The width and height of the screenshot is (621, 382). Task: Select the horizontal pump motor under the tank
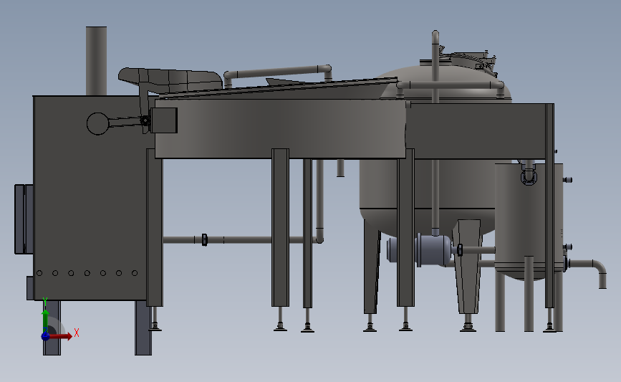coord(420,249)
